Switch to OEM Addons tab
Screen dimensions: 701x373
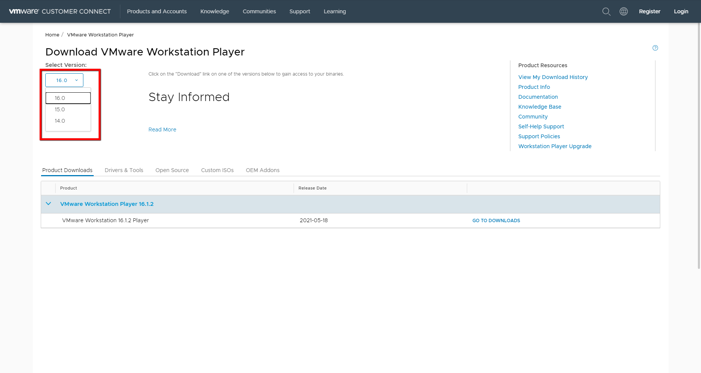point(263,170)
